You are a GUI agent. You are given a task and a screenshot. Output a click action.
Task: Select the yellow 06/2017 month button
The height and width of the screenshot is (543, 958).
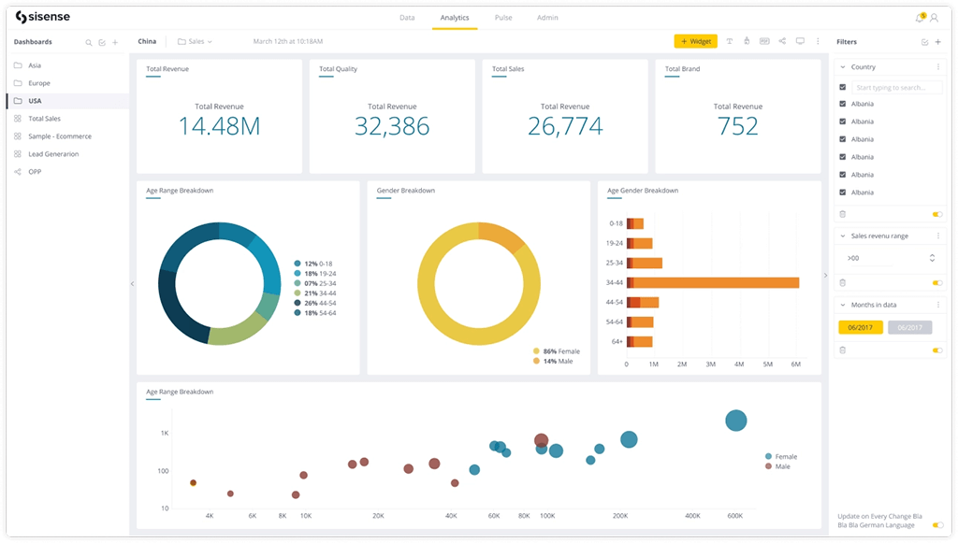(x=861, y=327)
